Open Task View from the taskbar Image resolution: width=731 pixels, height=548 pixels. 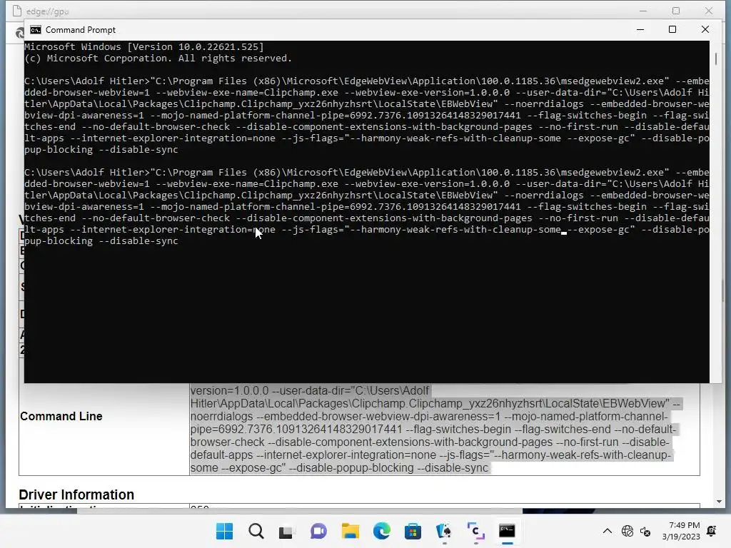287,532
